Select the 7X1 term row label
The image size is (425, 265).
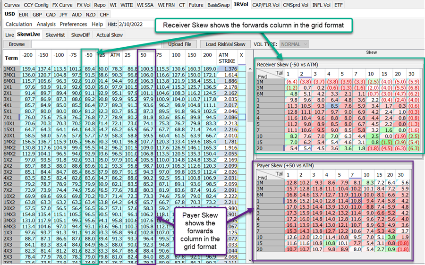pos(12,117)
